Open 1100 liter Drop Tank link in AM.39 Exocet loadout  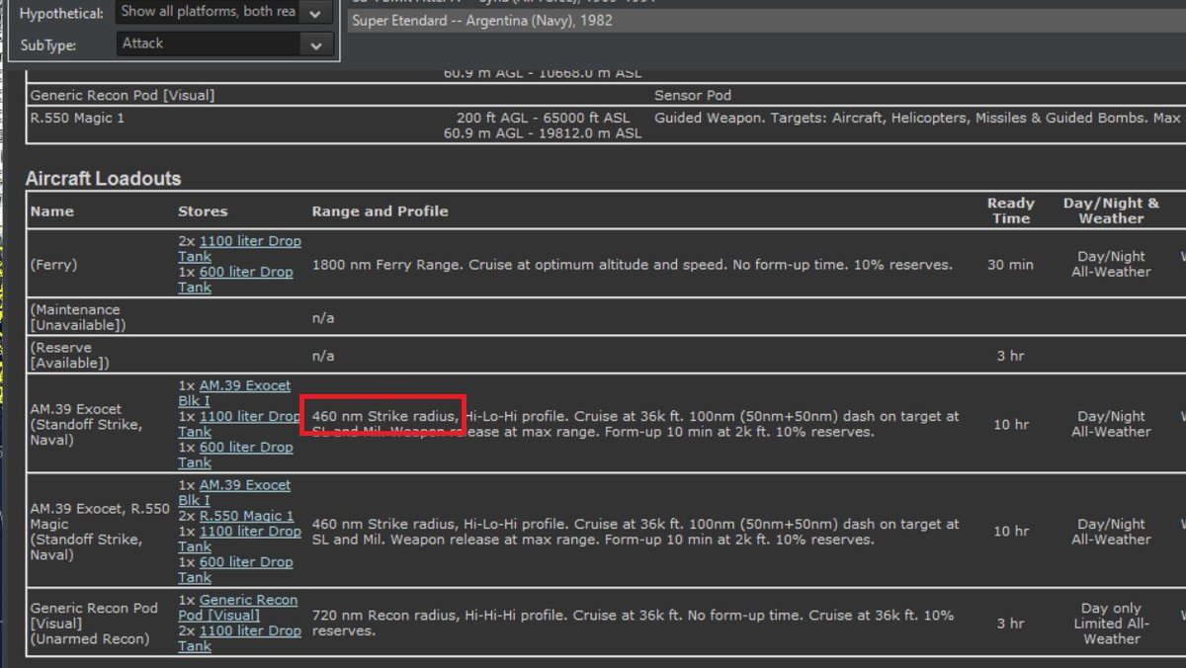[x=239, y=424]
